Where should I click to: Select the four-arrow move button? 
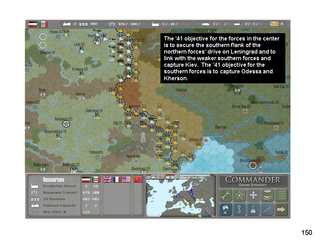[253, 195]
